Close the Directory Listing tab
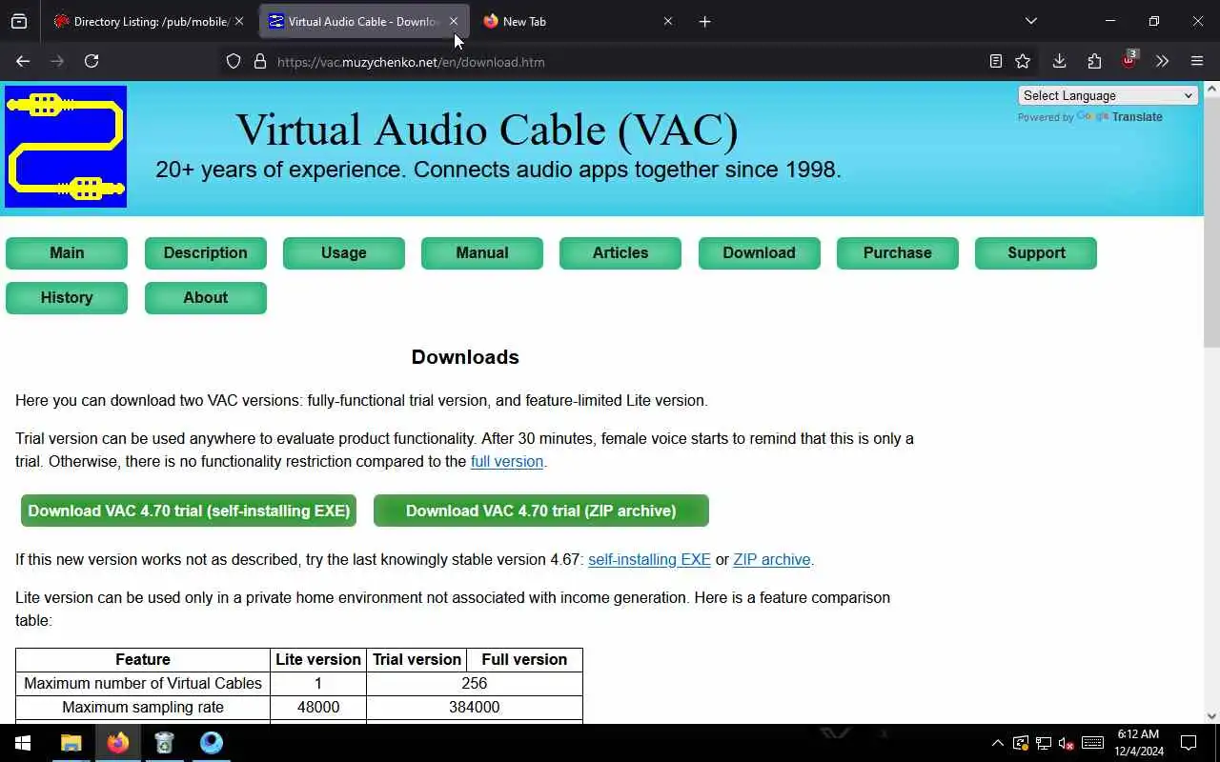Screen dimensions: 1220x762 [x=239, y=21]
